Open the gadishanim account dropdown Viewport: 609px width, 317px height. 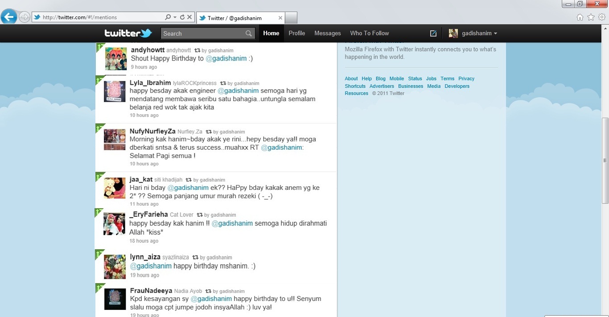tap(473, 33)
